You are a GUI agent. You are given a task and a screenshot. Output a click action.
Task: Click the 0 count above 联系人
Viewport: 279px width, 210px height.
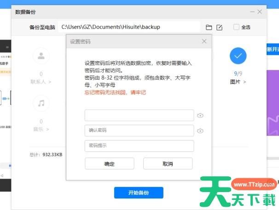[41, 74]
